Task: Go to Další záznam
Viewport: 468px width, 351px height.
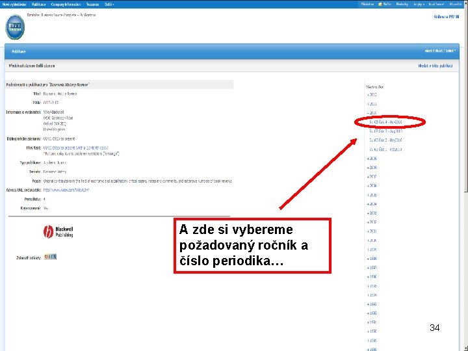Action: coord(45,66)
